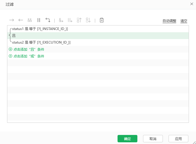The image size is (196, 144).
Task: Click 点击添加“且”条件 to add AND condition
Action: tap(27, 49)
